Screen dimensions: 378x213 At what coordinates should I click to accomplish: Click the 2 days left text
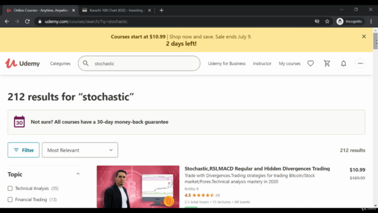(181, 44)
